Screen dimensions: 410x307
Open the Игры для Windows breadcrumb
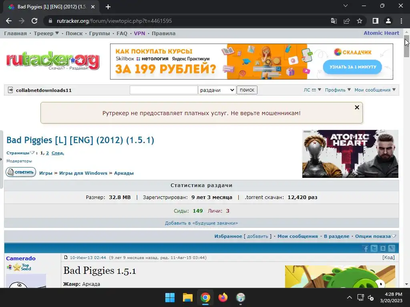[x=83, y=173]
